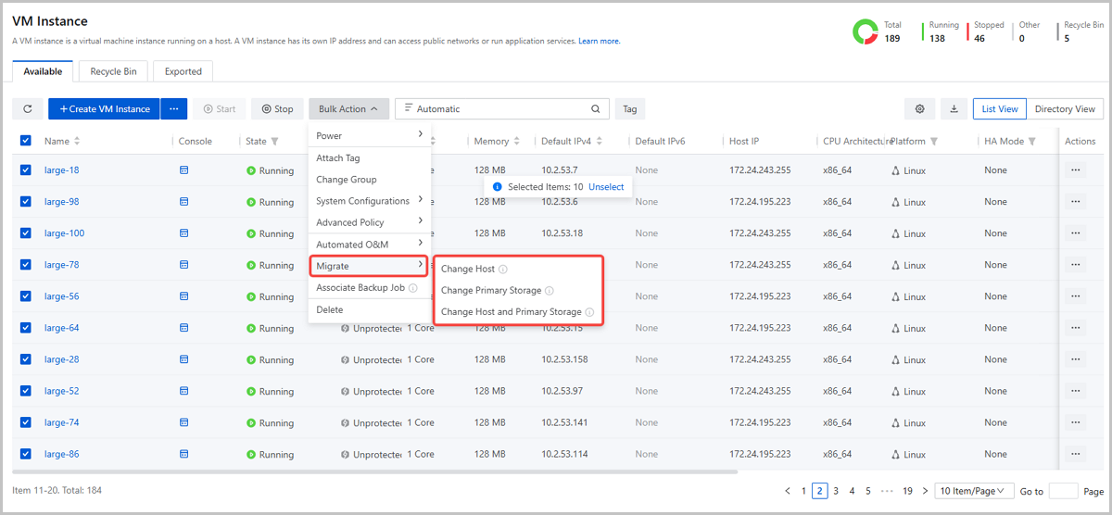Uncheck the checkbox for large-86
The height and width of the screenshot is (515, 1112).
[26, 454]
